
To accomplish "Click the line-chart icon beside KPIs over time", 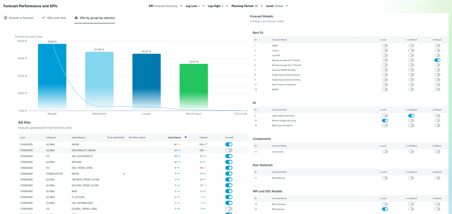I will click(44, 18).
